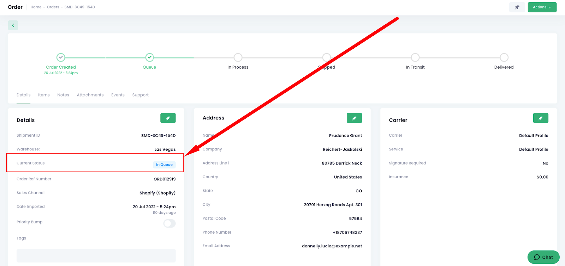Switch to the Items tab
The height and width of the screenshot is (266, 565).
(x=44, y=95)
